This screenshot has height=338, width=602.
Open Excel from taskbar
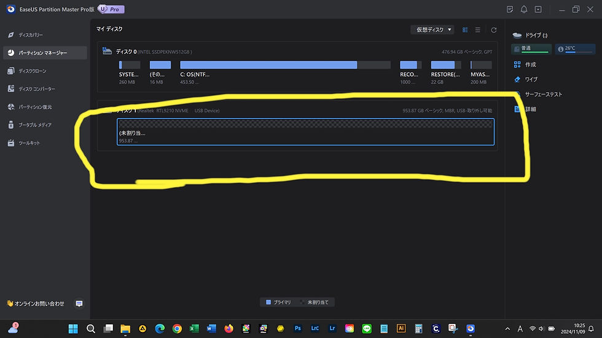pos(194,328)
